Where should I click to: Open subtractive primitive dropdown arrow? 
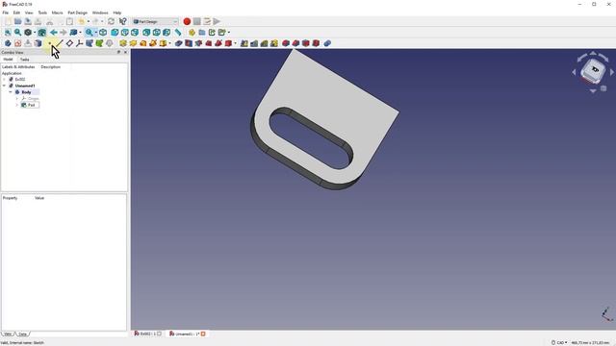click(x=235, y=43)
